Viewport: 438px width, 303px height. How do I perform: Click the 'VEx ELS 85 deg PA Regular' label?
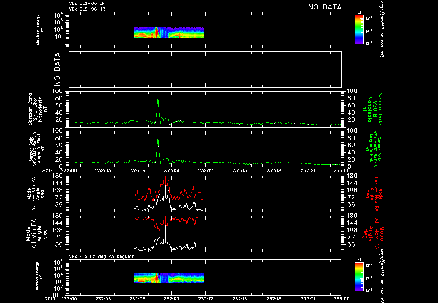pyautogui.click(x=101, y=256)
